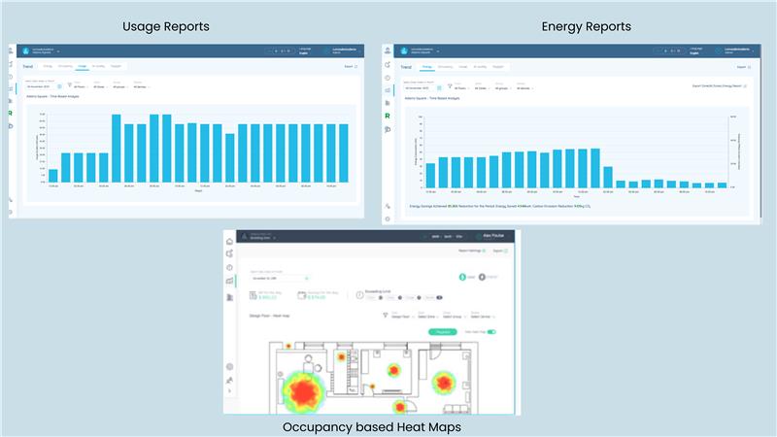The image size is (777, 437).
Task: Select the active Usage tab in Usage Reports
Action: coord(83,66)
